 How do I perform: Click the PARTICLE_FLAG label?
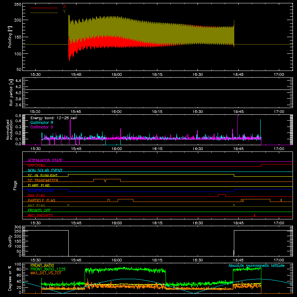coord(42,200)
